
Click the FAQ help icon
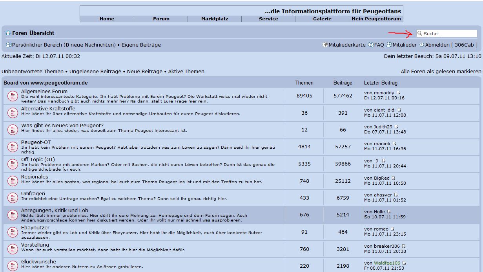tap(370, 45)
